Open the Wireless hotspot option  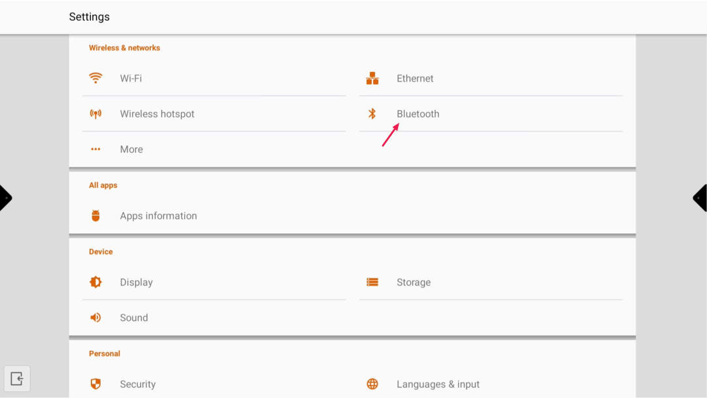(157, 114)
